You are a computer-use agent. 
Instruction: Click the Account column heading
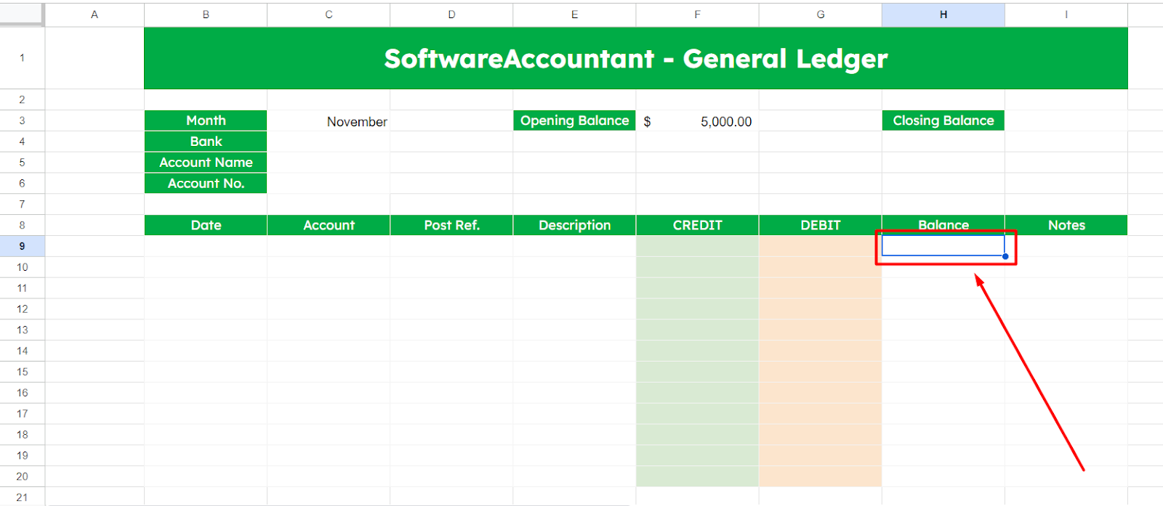click(x=329, y=225)
